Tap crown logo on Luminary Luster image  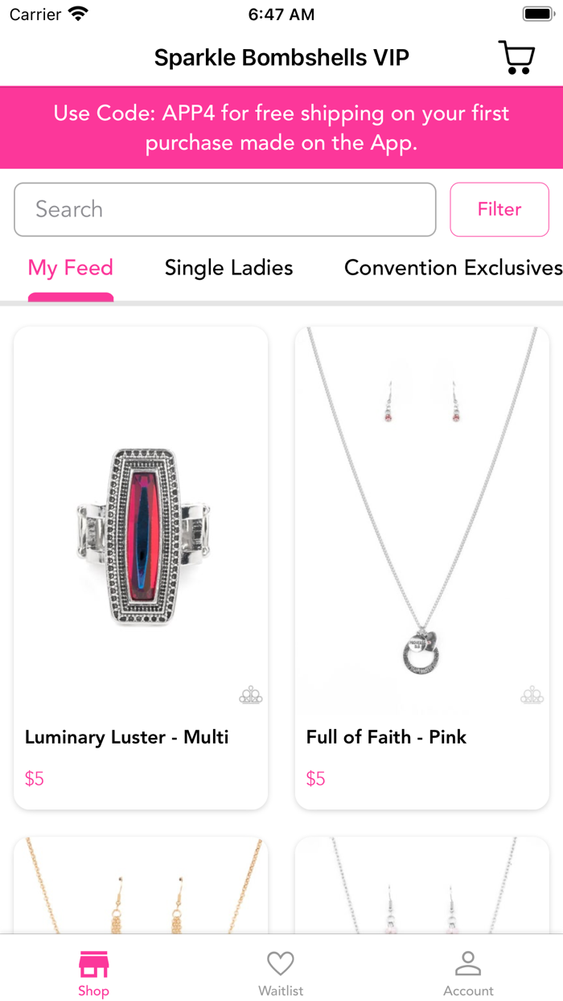point(251,695)
